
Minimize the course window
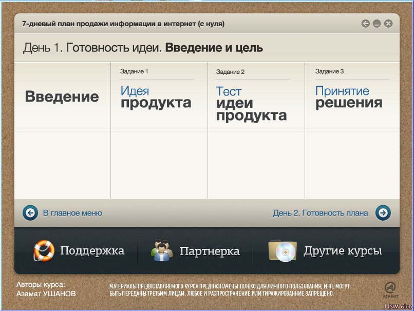coord(377,24)
